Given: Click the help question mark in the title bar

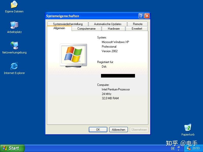Looking at the screenshot, I should [x=141, y=16].
